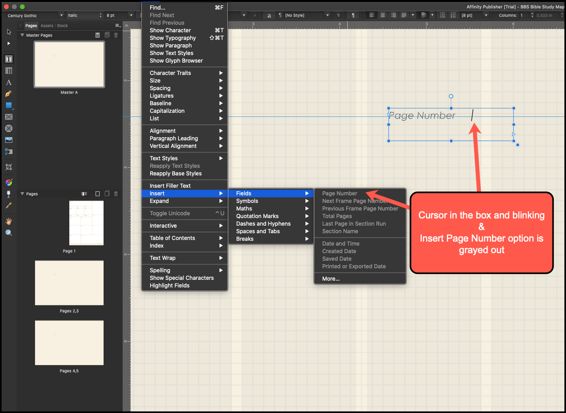Open the color wheel tool
Screen dimensions: 566x413
click(x=8, y=182)
